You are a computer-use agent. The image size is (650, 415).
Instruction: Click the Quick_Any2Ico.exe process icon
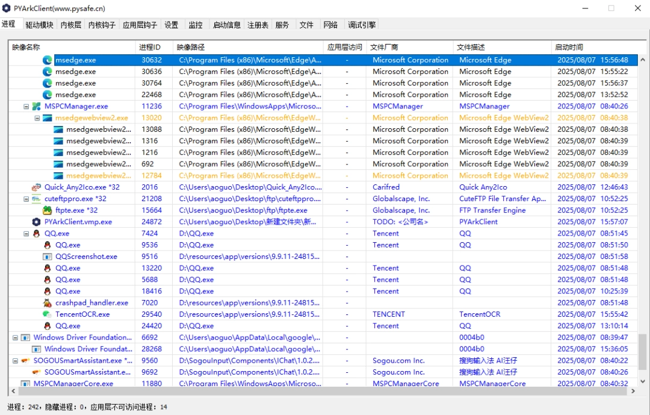click(37, 187)
